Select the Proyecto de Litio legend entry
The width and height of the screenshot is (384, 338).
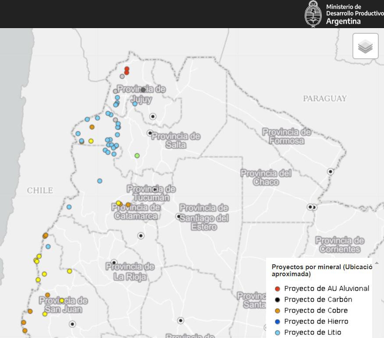pyautogui.click(x=313, y=332)
